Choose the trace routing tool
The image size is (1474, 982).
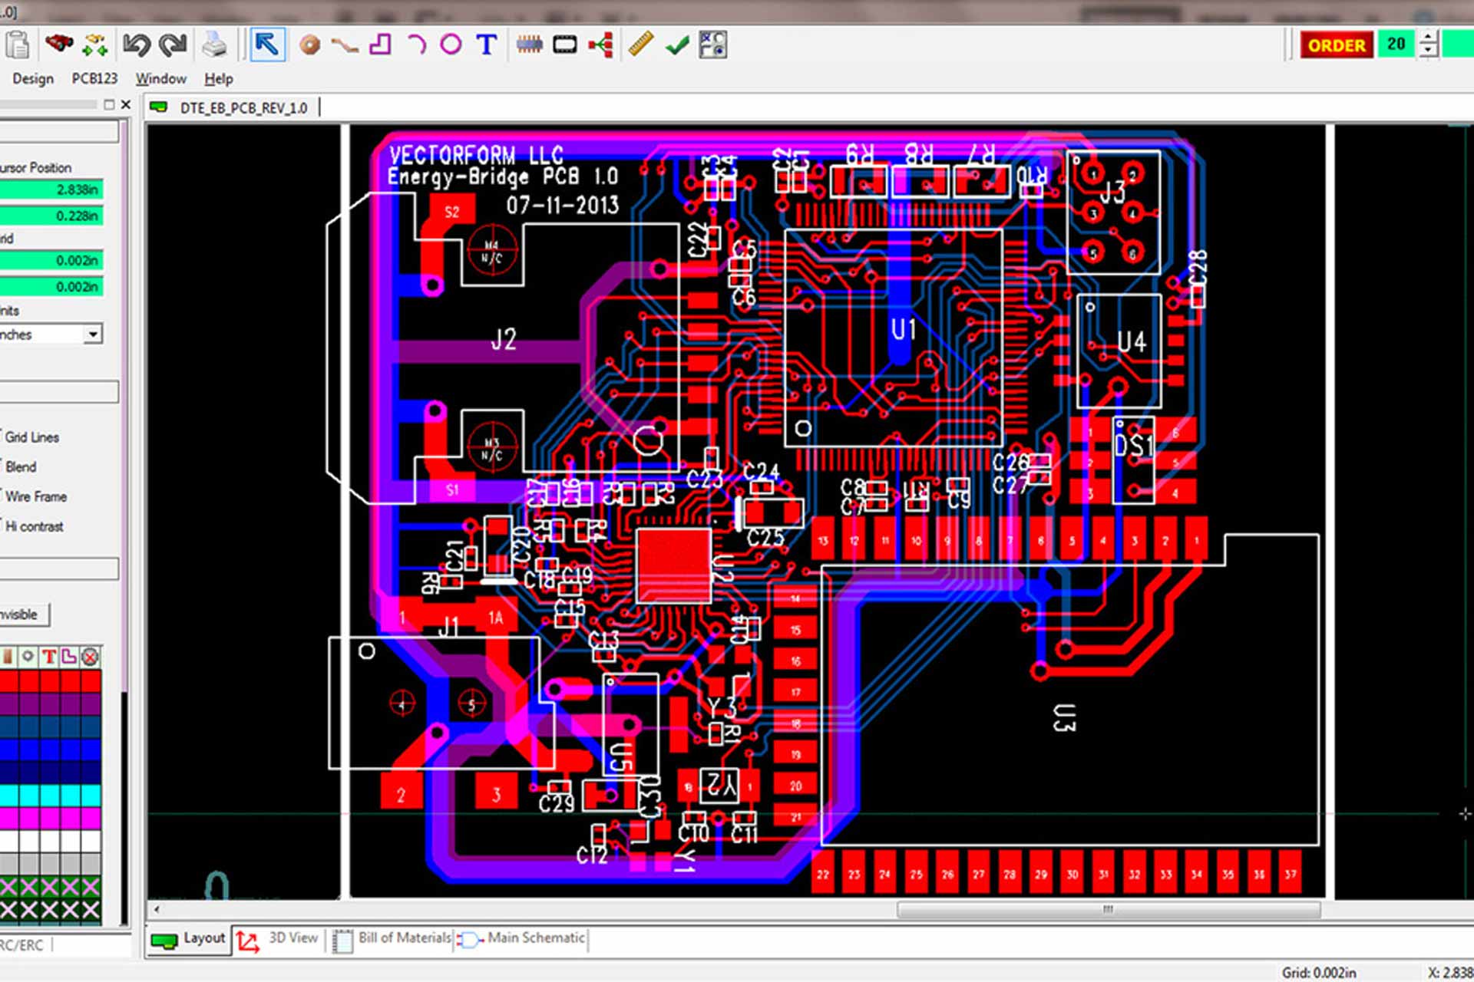[345, 45]
